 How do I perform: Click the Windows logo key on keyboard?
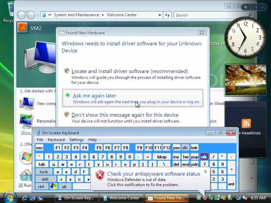54,187
